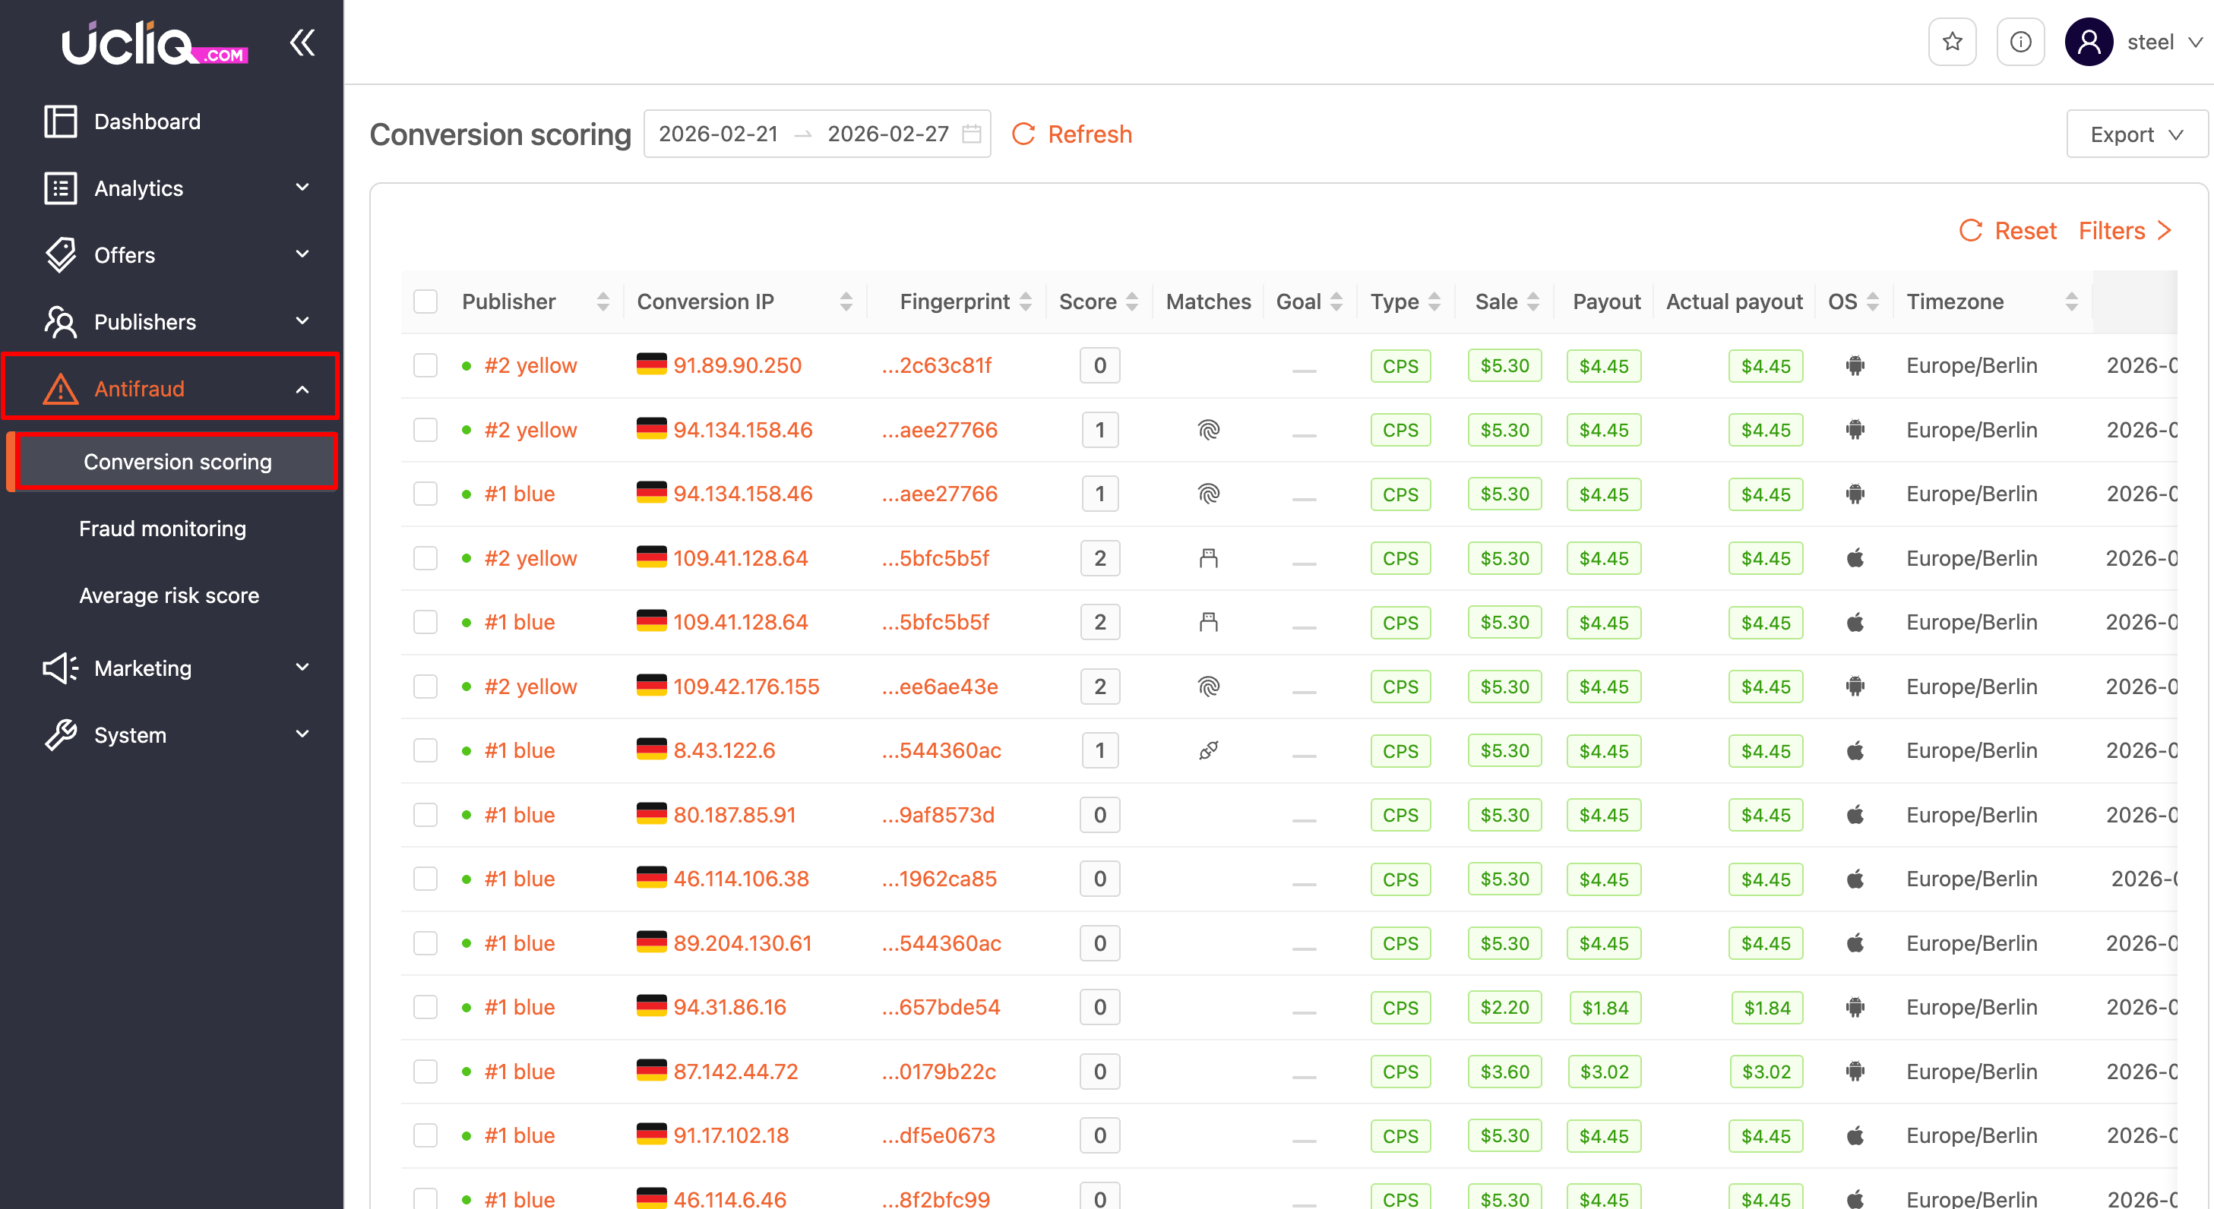The width and height of the screenshot is (2214, 1209).
Task: Open the Filters panel link
Action: pyautogui.click(x=2124, y=230)
